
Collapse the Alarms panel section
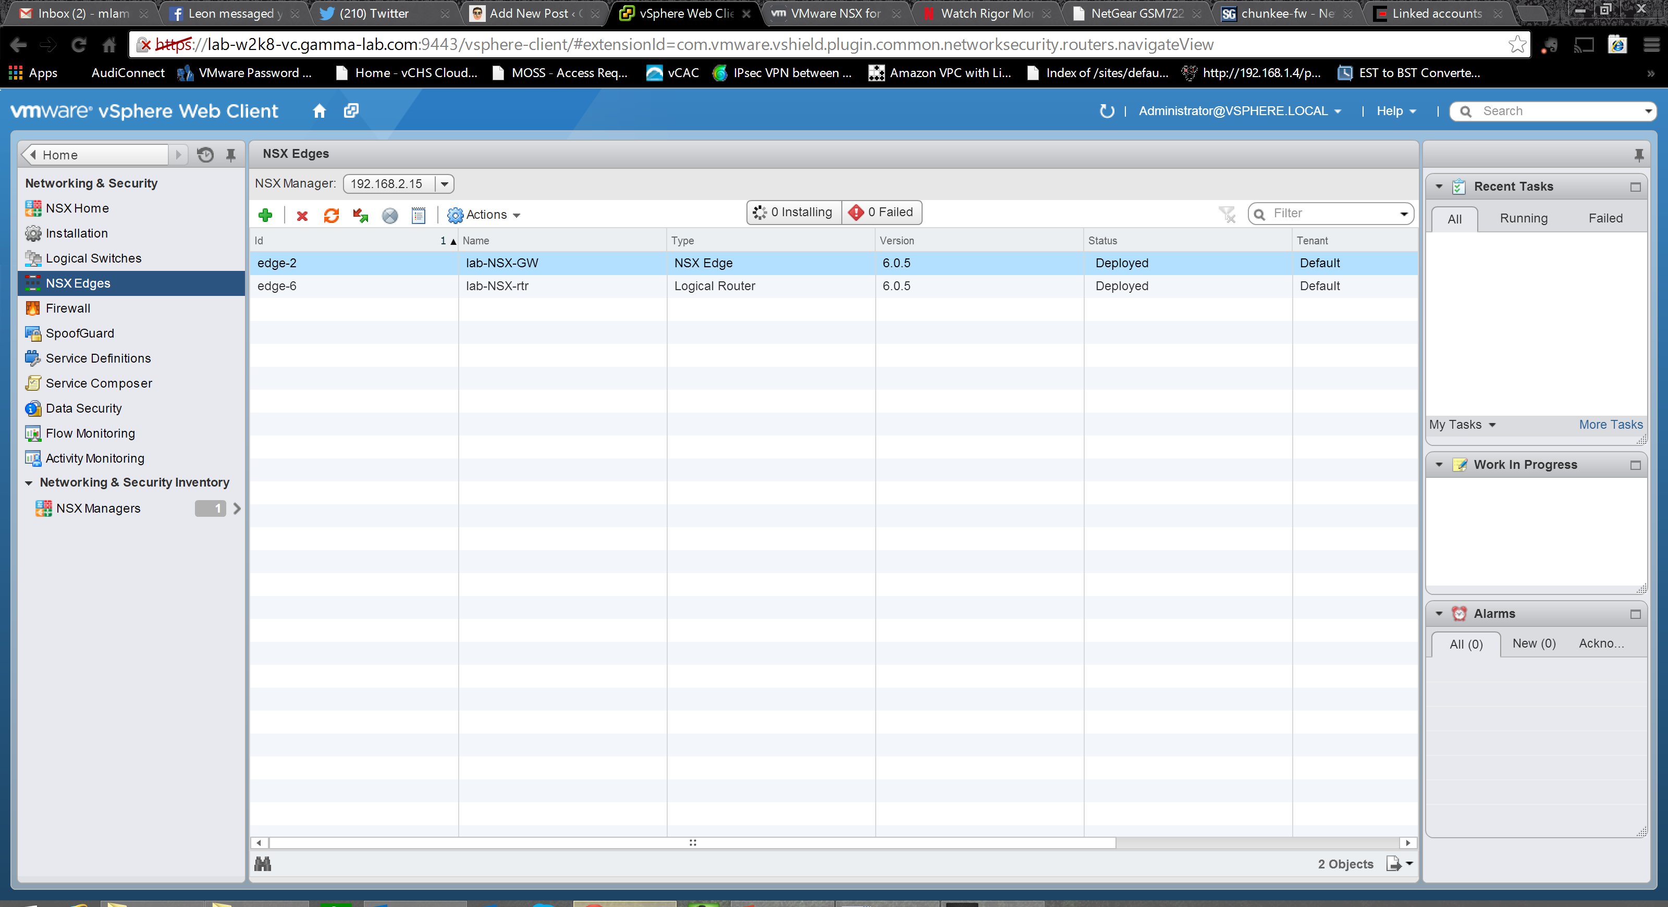pos(1439,613)
